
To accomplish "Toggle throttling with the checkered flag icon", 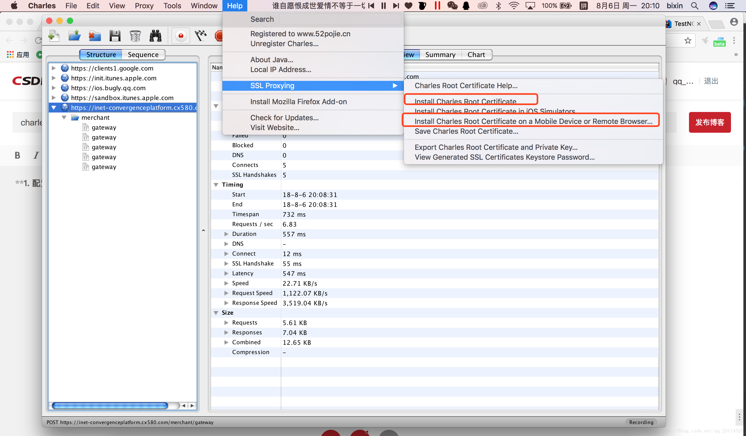I will tap(201, 36).
